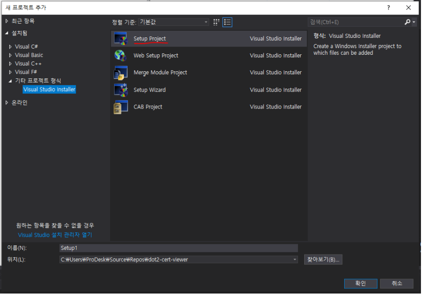
Task: Click Visual Studio Installer type in CAB Project row
Action: [276, 107]
